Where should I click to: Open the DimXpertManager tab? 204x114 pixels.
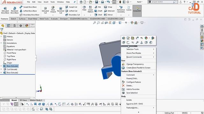point(21,26)
